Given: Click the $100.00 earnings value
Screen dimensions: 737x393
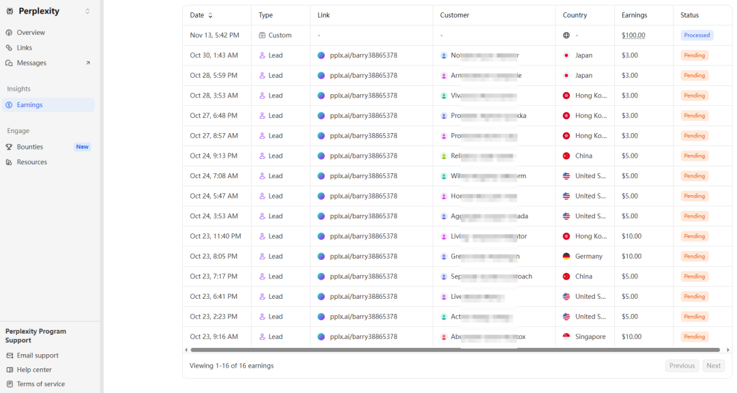Looking at the screenshot, I should click(x=633, y=35).
